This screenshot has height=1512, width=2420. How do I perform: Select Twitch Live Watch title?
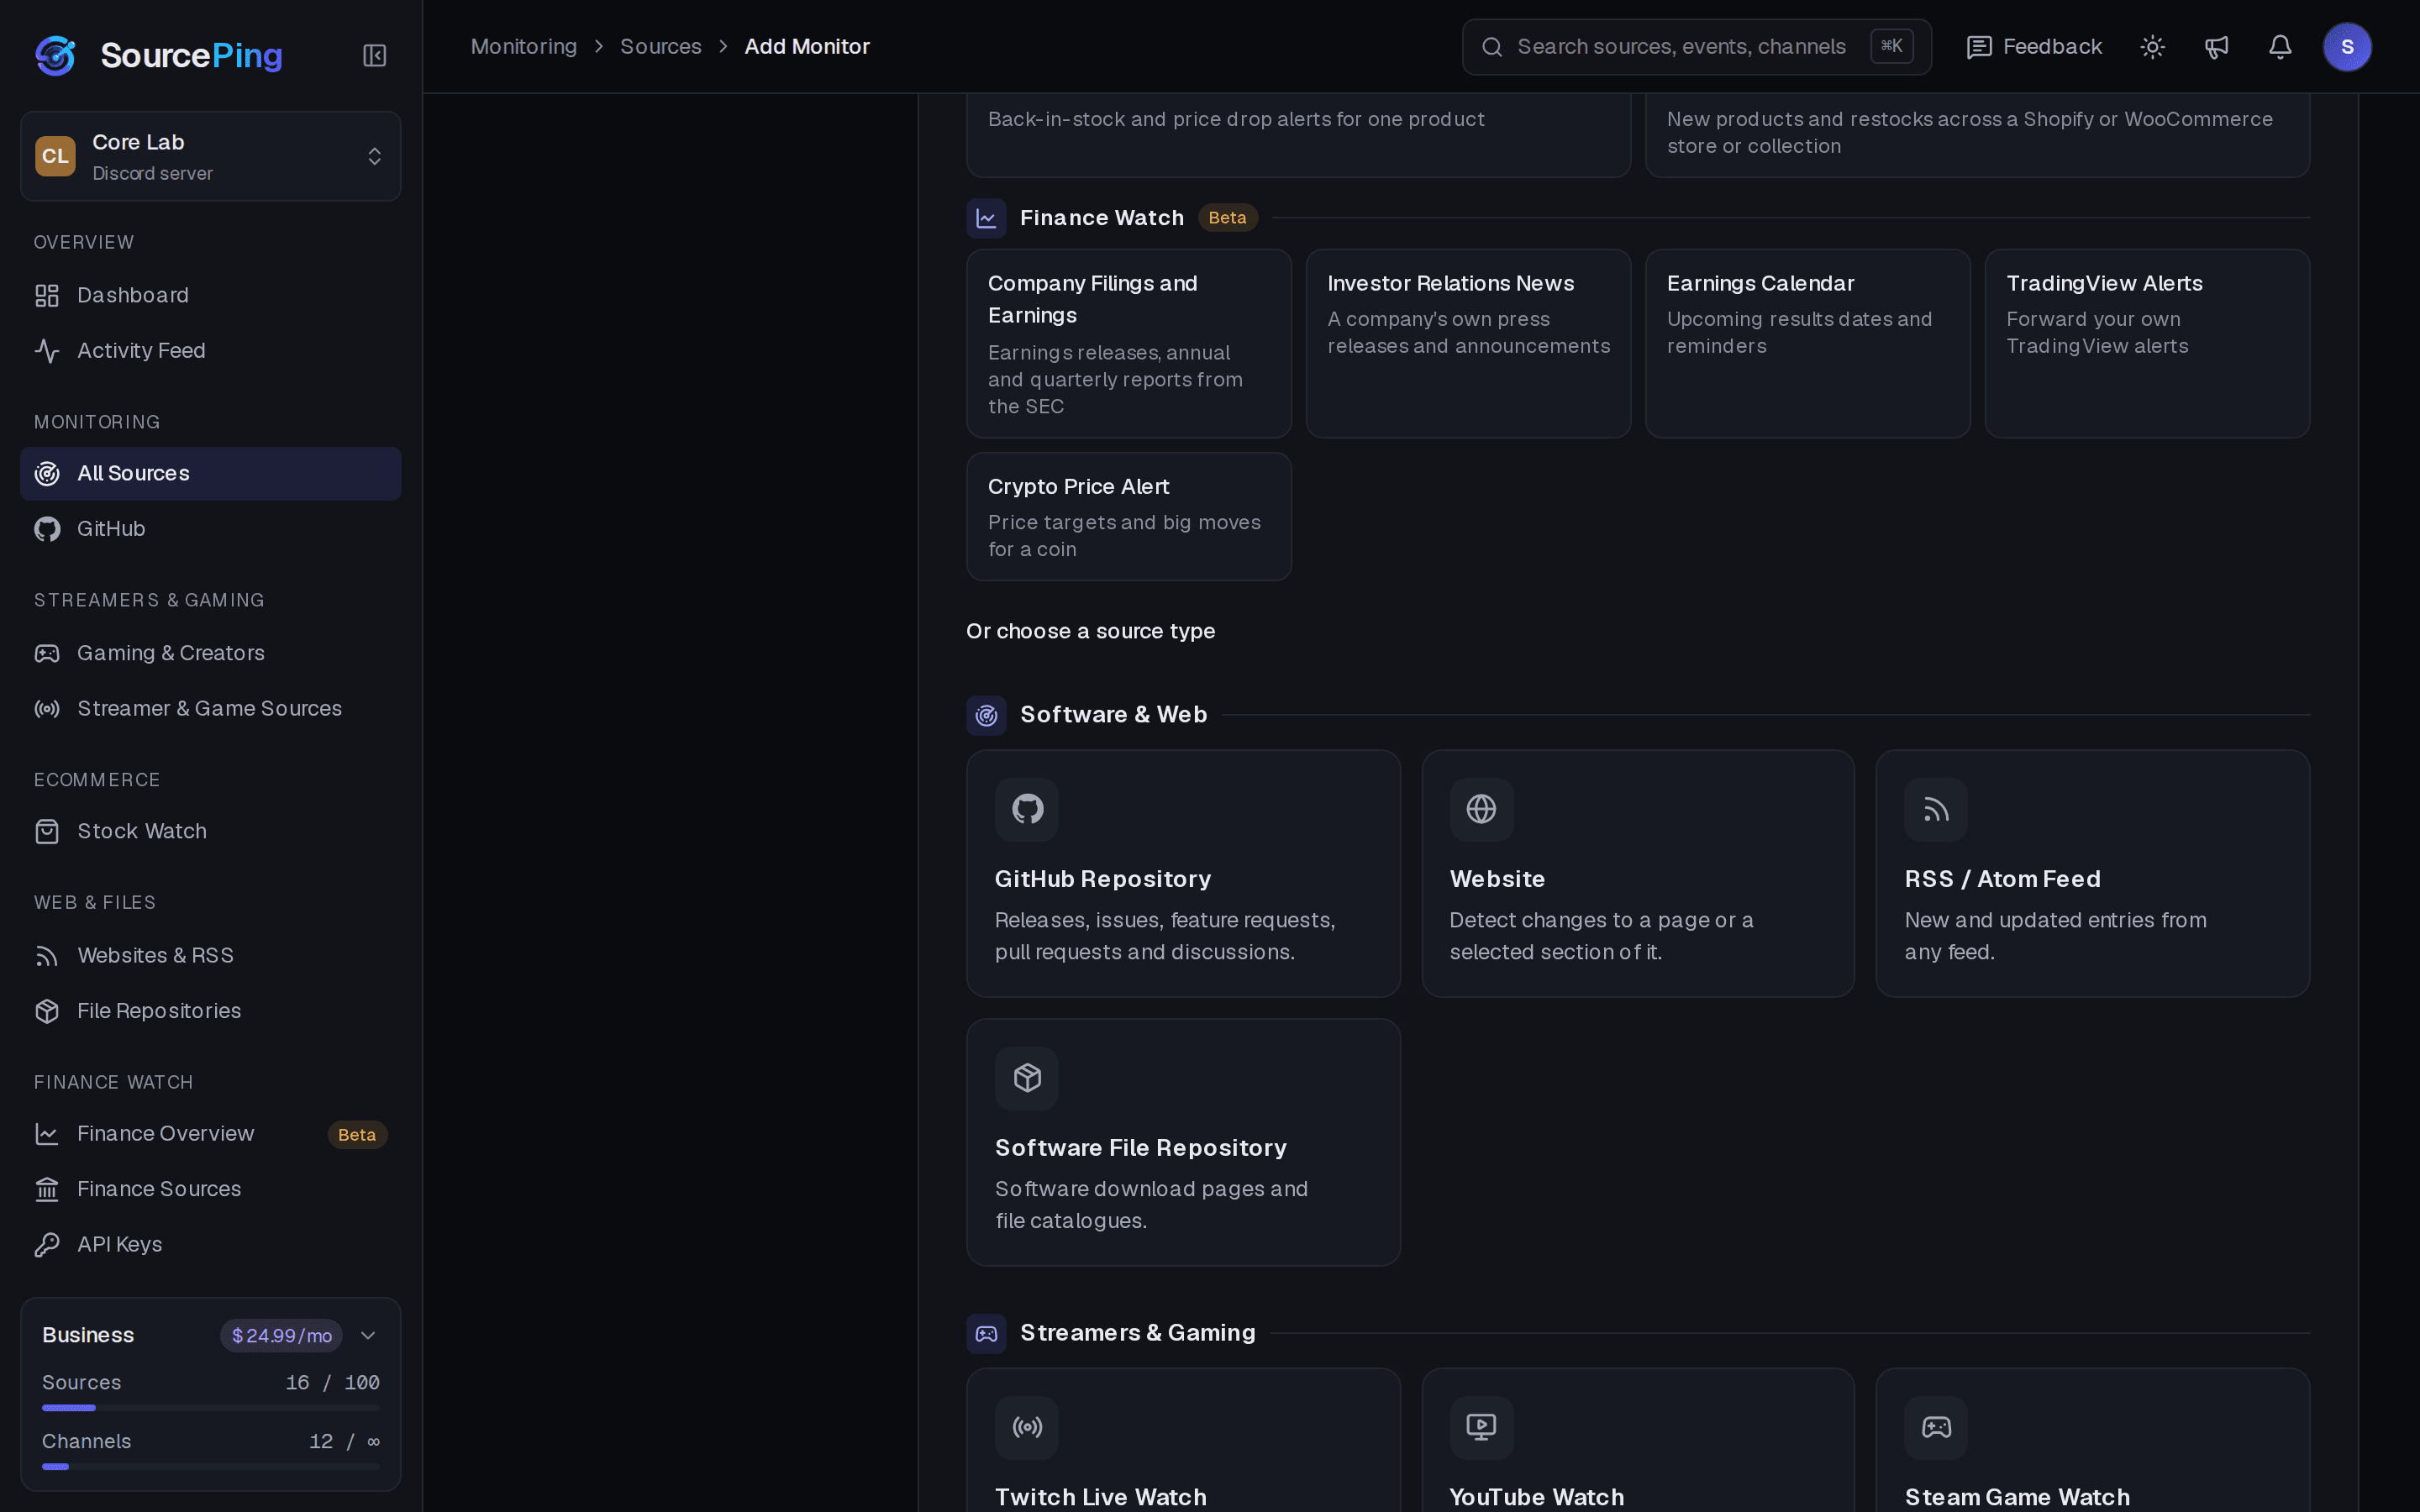coord(1100,1497)
